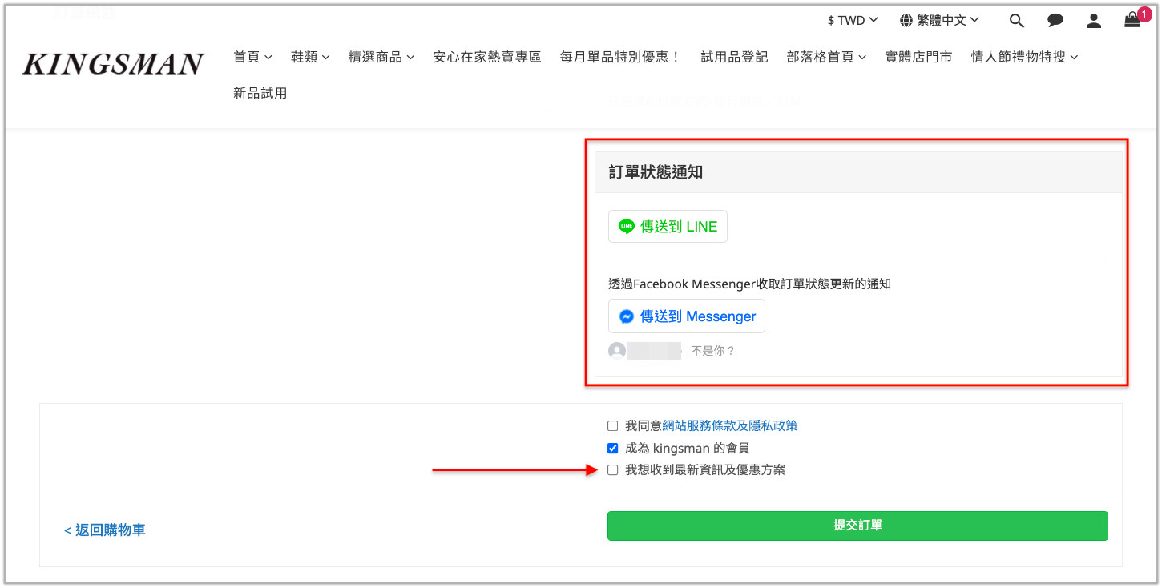The width and height of the screenshot is (1162, 588).
Task: Click the globe language icon
Action: point(906,20)
